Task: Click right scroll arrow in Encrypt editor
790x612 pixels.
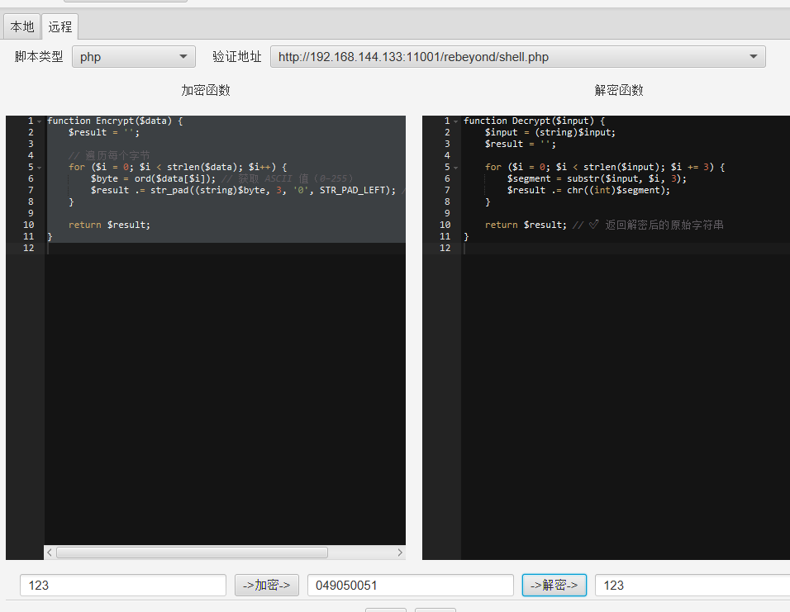Action: tap(400, 553)
